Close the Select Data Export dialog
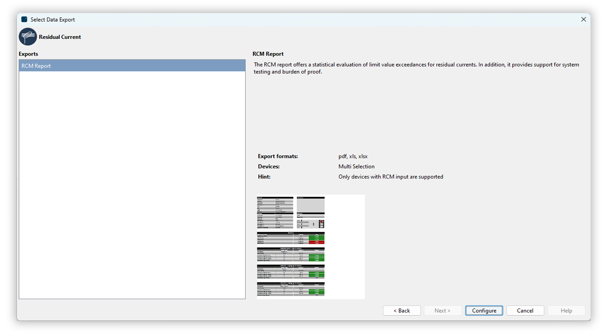This screenshot has height=334, width=607. (x=583, y=20)
